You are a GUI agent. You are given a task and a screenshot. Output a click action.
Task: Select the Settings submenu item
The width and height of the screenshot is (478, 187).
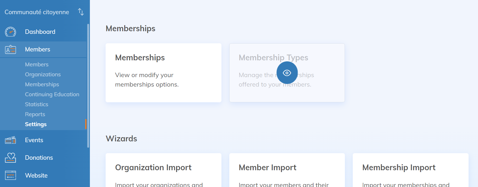36,124
